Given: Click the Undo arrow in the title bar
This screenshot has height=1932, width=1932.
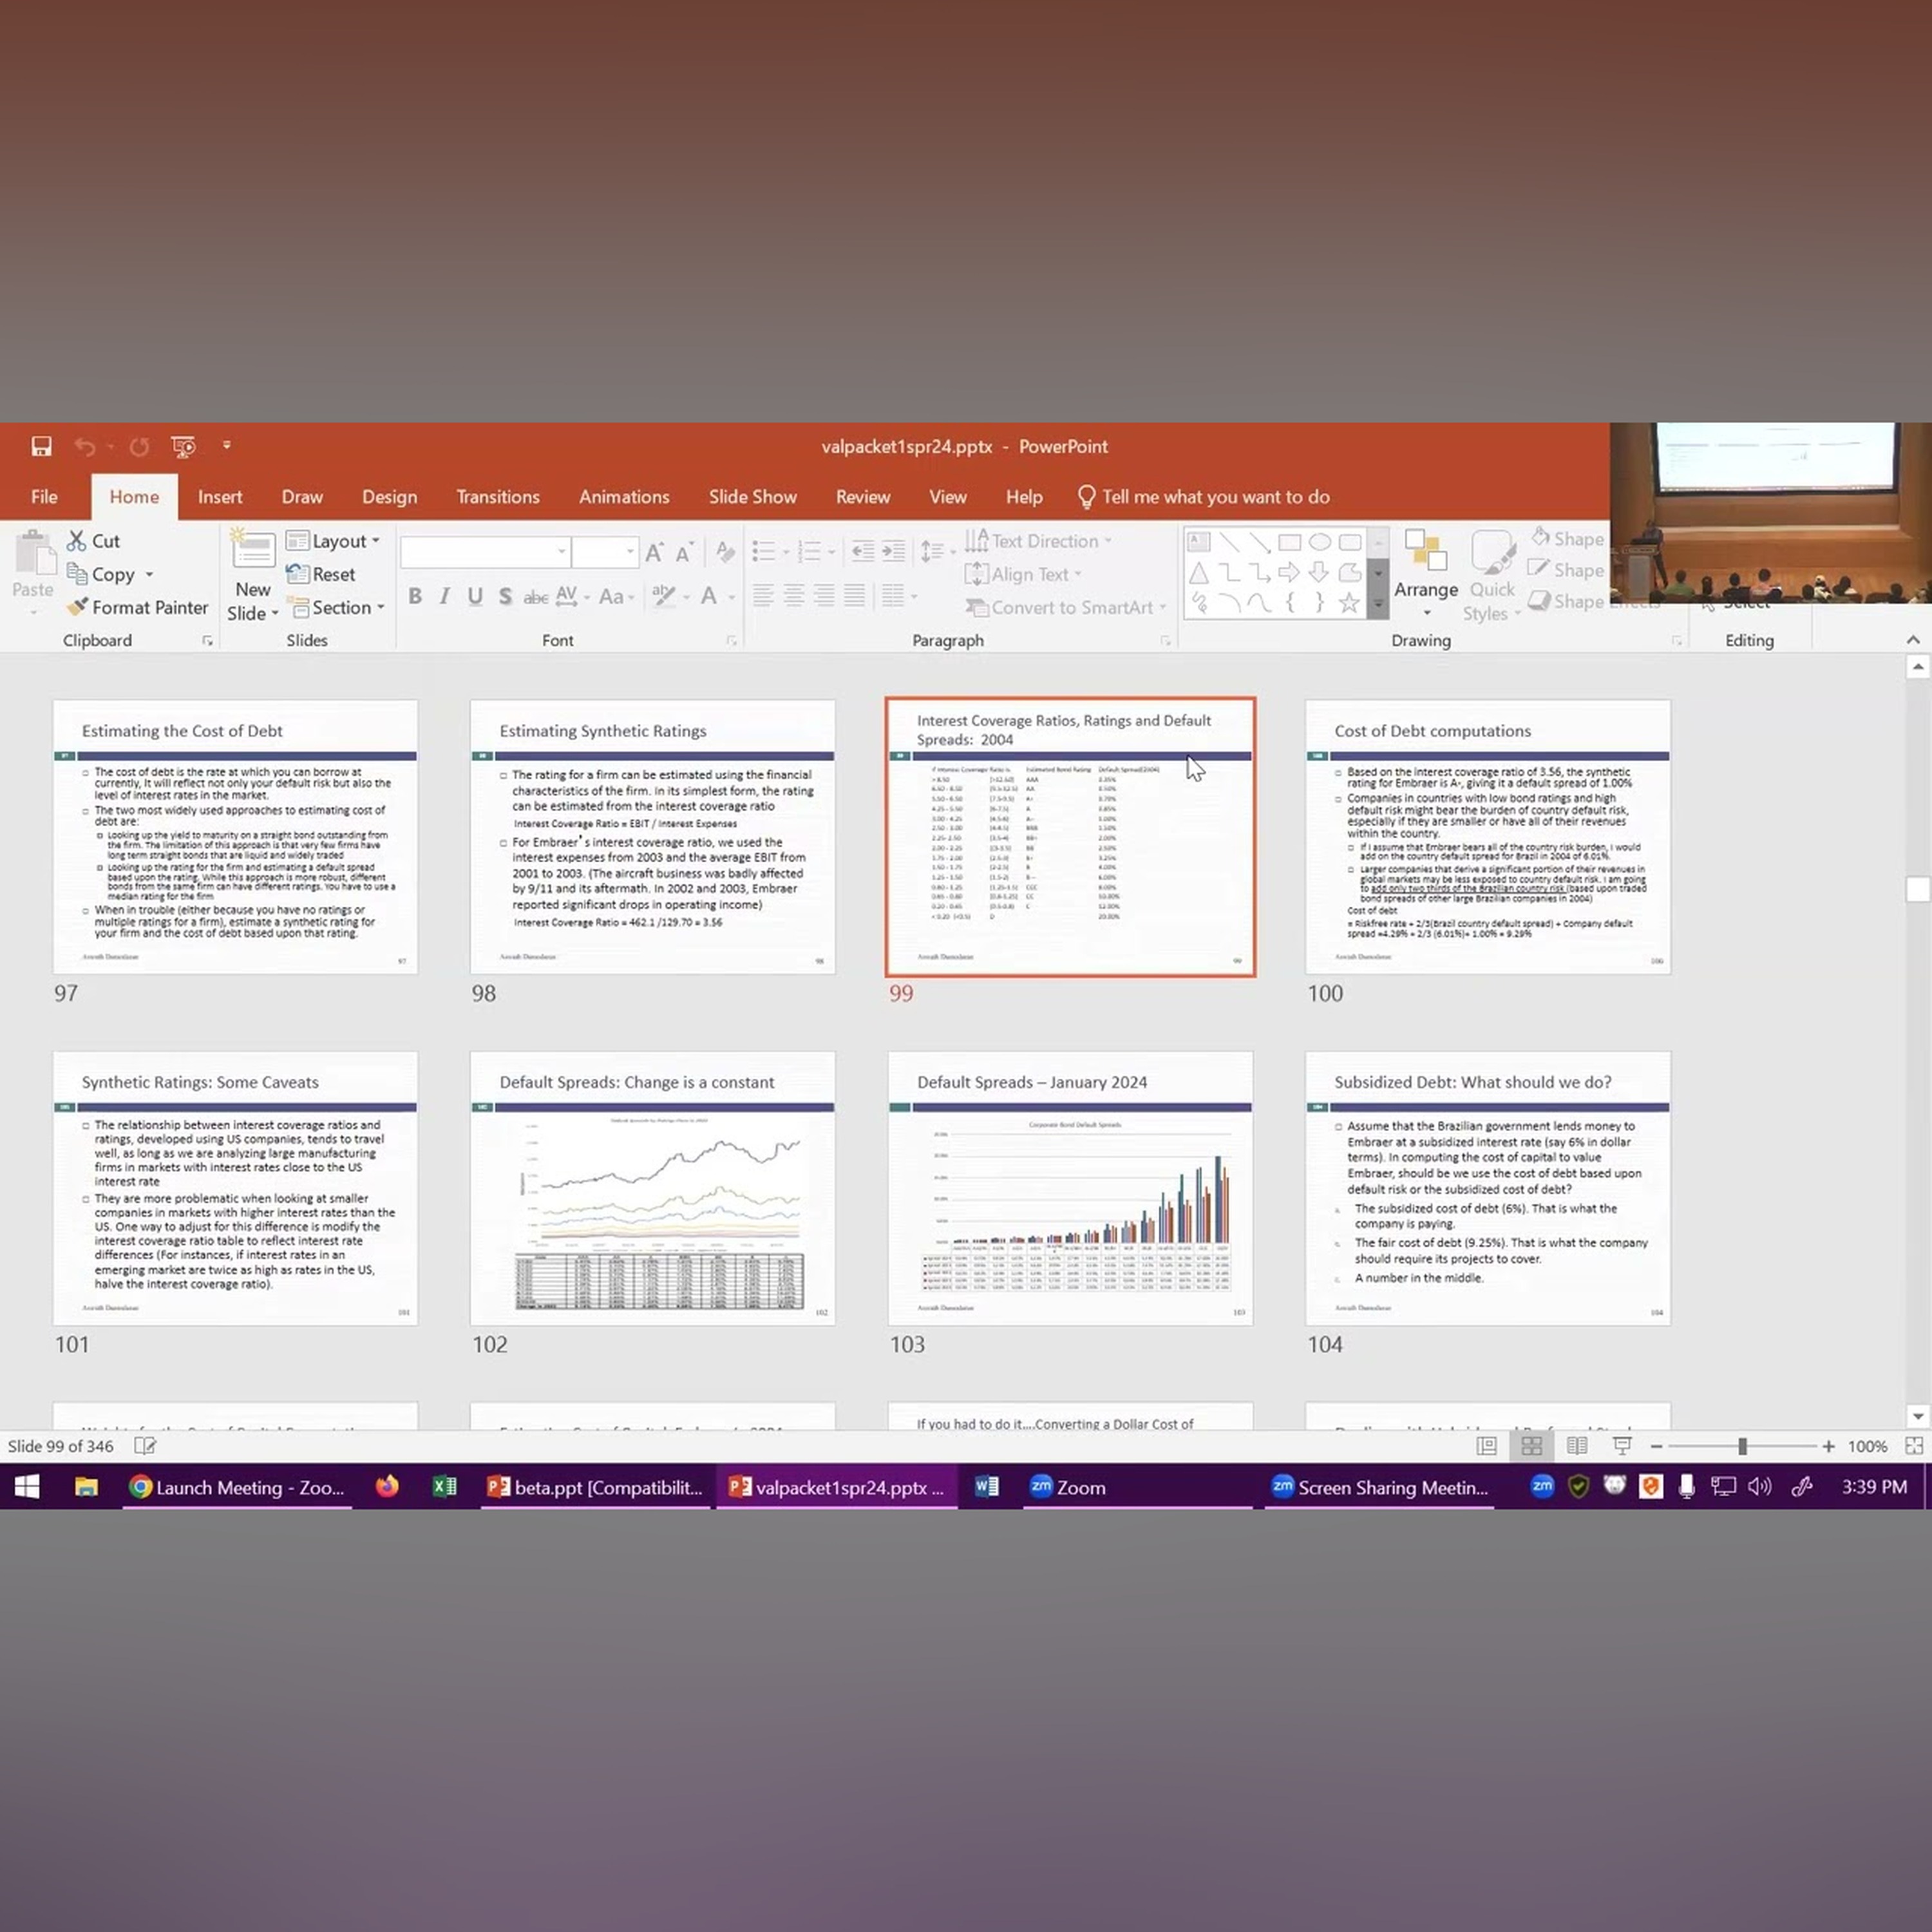Looking at the screenshot, I should [x=85, y=446].
